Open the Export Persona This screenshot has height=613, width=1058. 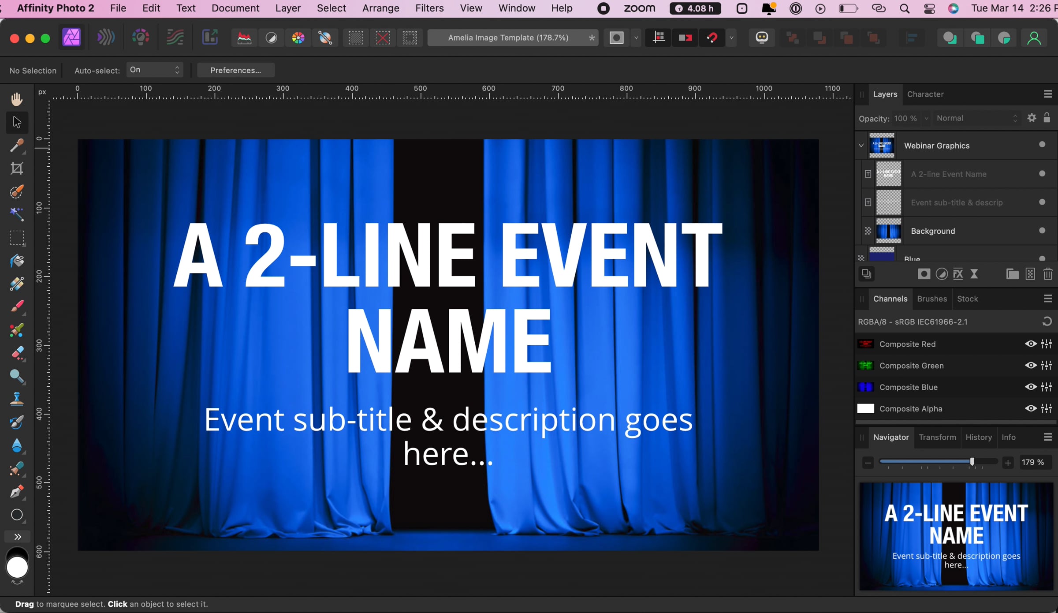click(210, 38)
